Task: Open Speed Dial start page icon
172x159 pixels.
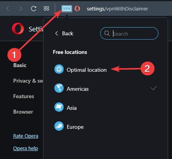Action: 46,9
